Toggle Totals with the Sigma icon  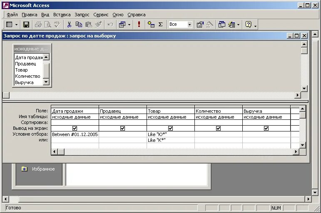tap(161, 25)
